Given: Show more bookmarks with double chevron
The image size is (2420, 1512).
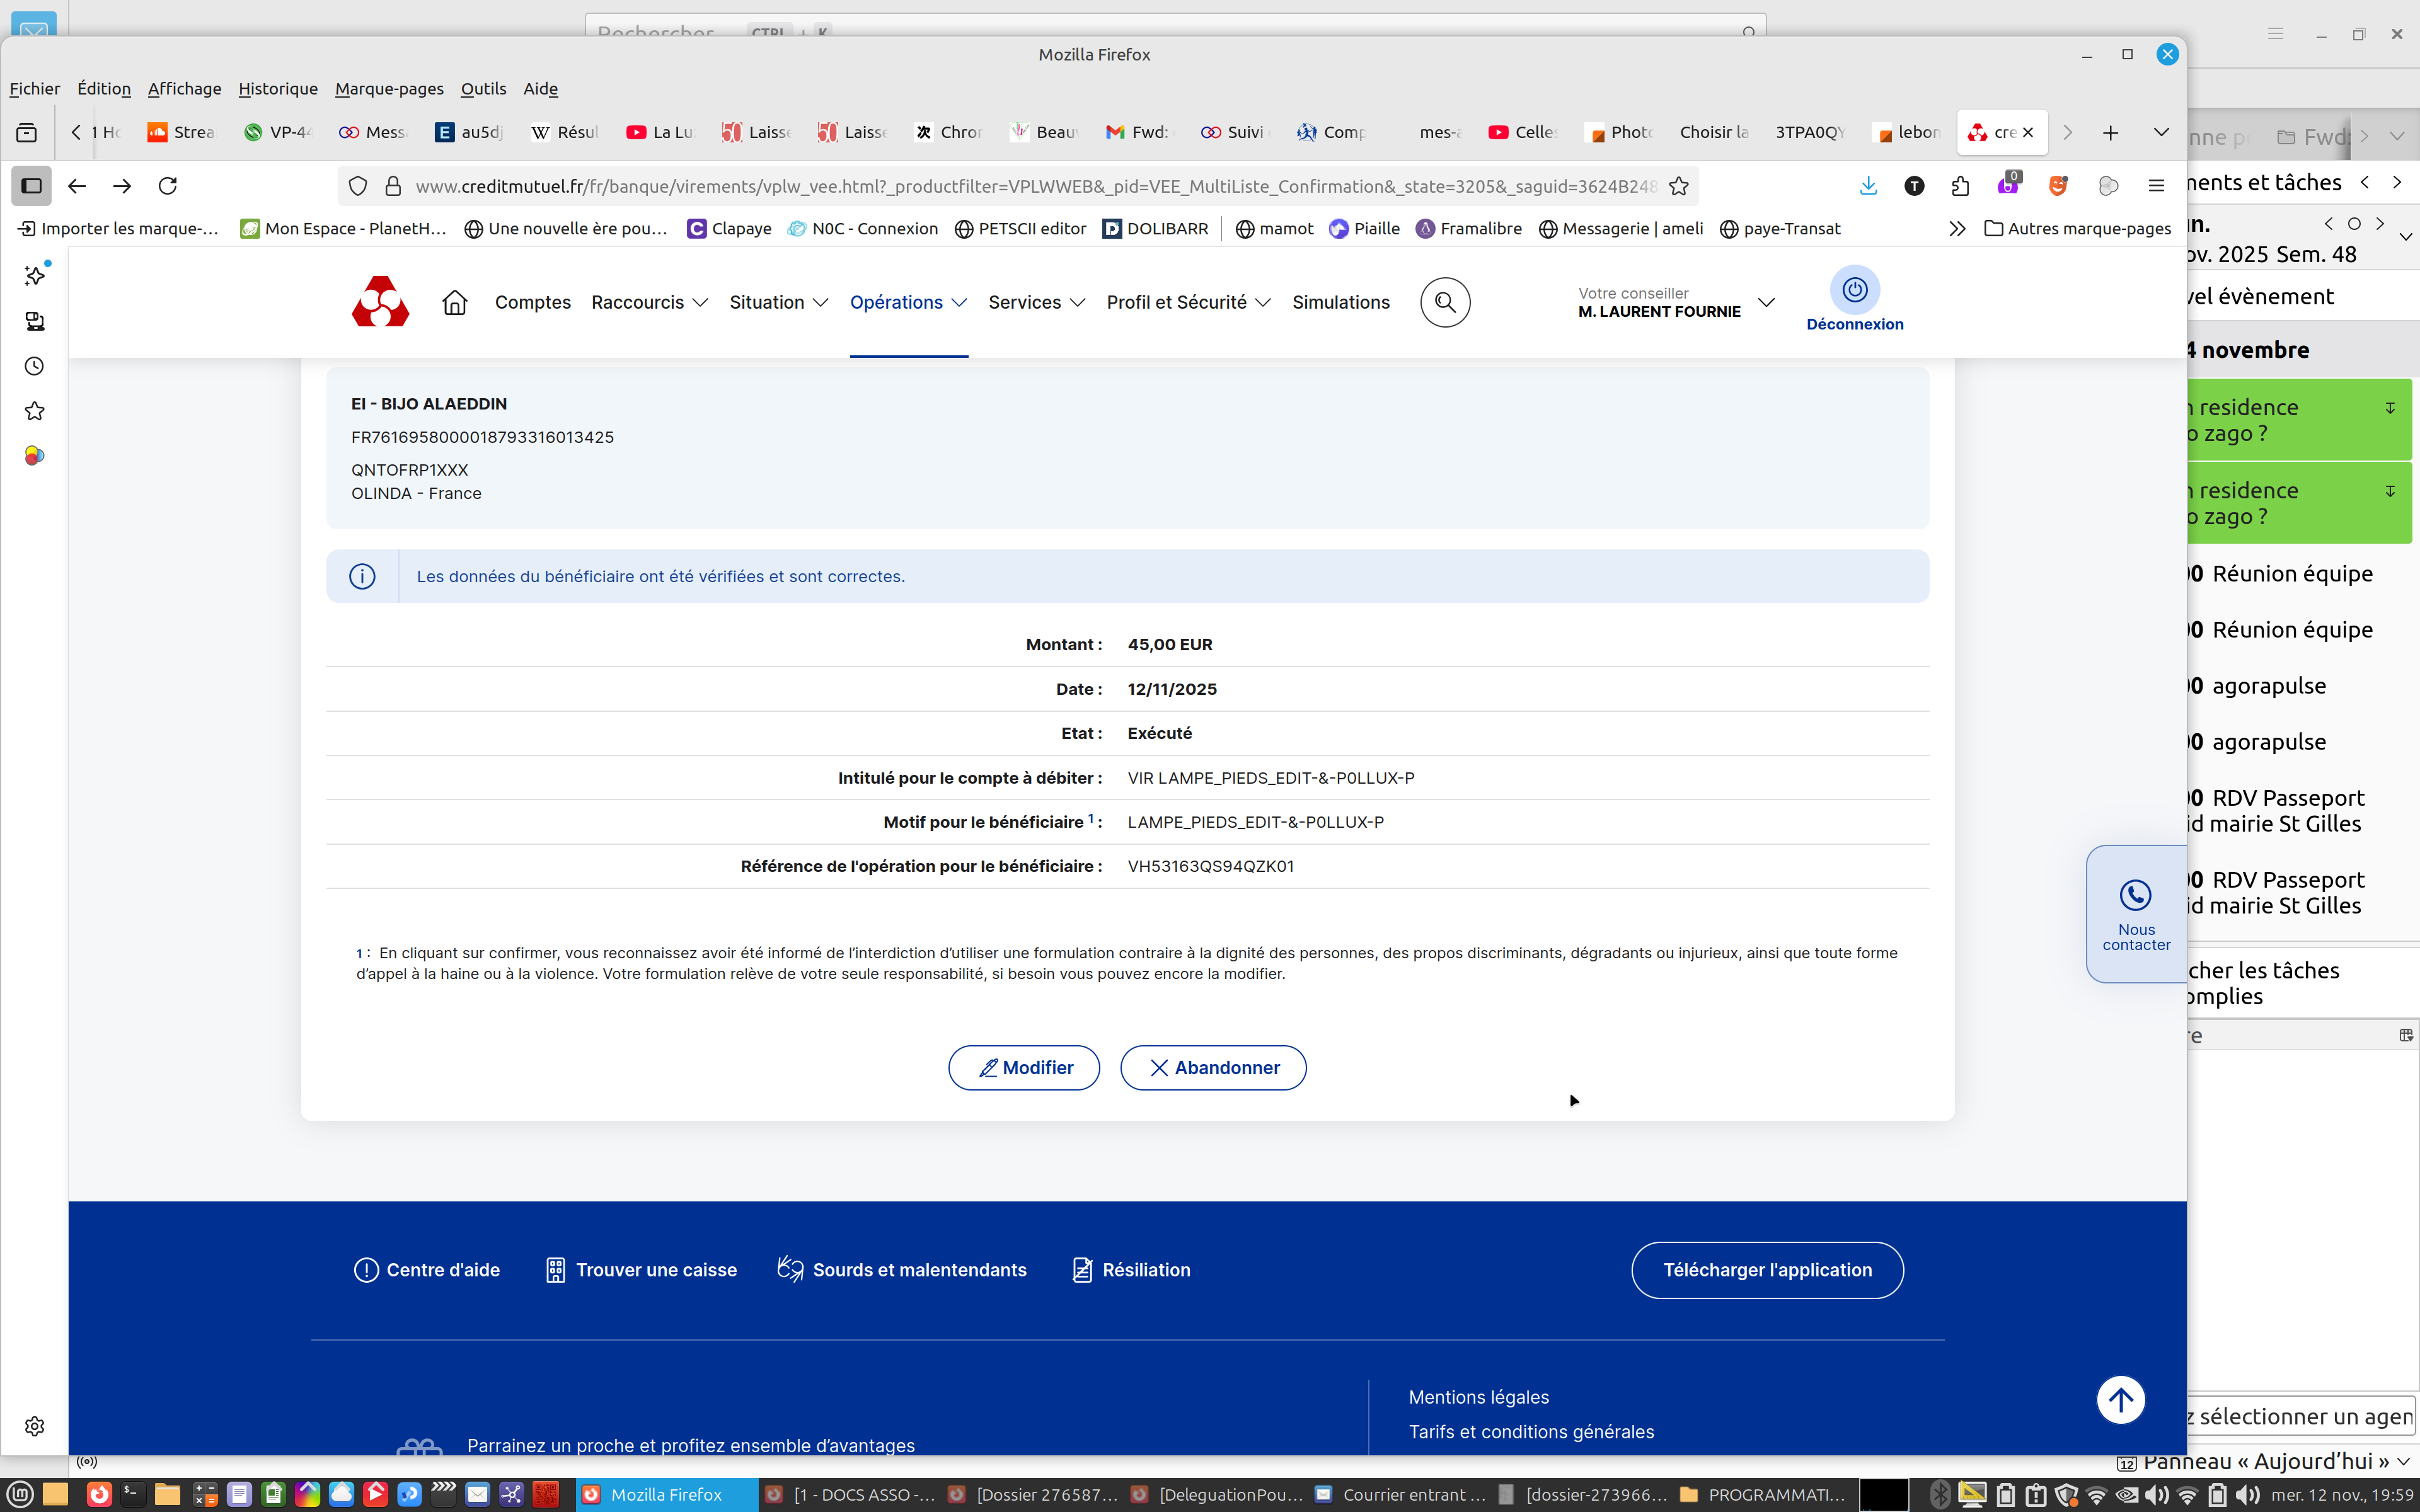Looking at the screenshot, I should point(1957,229).
